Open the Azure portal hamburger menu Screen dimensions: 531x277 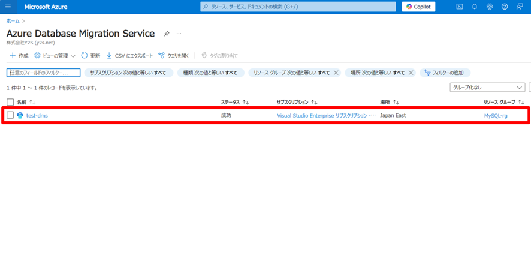tap(8, 7)
